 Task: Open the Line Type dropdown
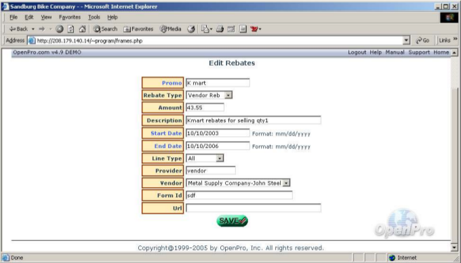point(205,159)
